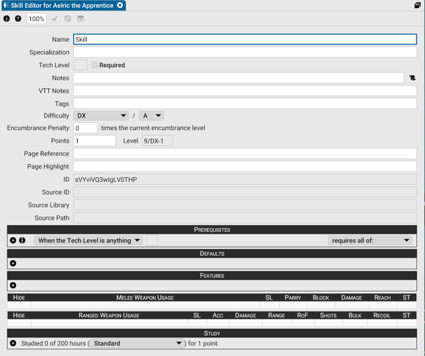425x356 pixels.
Task: Click the 100% zoom scale field
Action: (x=37, y=19)
